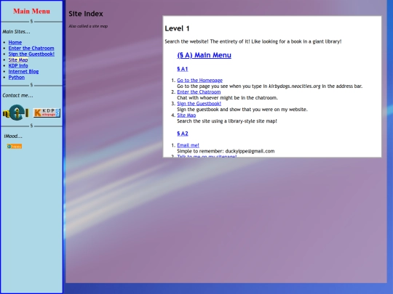Click the Level 1 heading
Screen dimensions: 393x294
177,28
